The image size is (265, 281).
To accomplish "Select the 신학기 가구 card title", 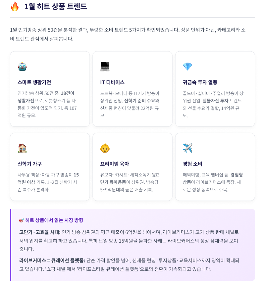I will (29, 164).
